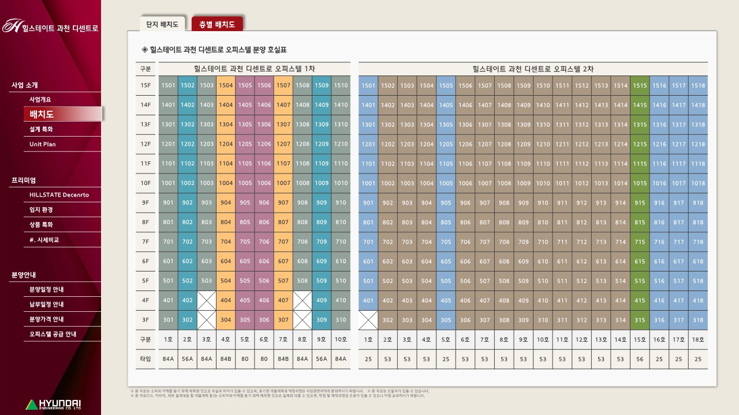Select unit 1518 in 오피스텔 2차
This screenshot has width=739, height=415.
click(698, 85)
